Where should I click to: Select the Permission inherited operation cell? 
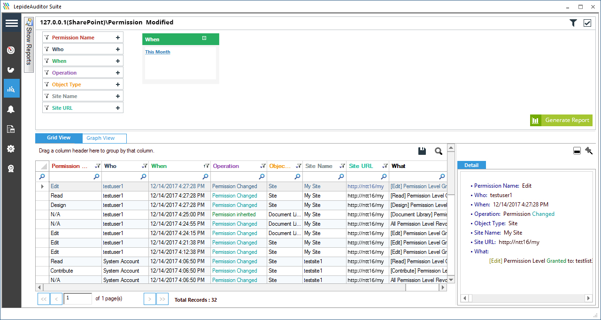(239, 214)
